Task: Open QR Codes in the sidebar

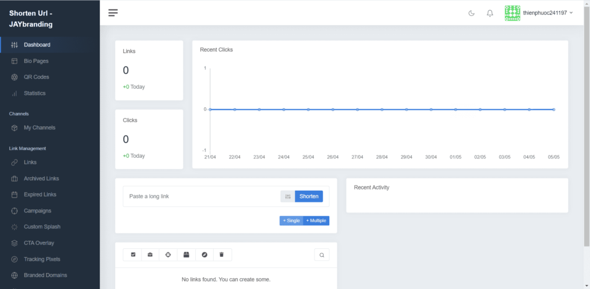Action: pyautogui.click(x=36, y=77)
